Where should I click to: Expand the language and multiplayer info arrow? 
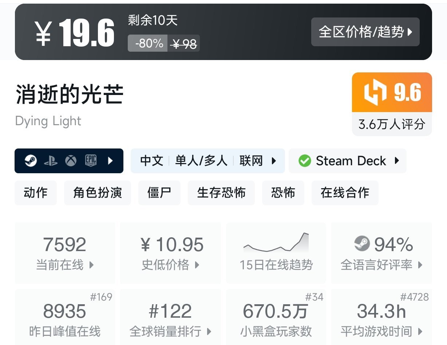click(x=274, y=161)
